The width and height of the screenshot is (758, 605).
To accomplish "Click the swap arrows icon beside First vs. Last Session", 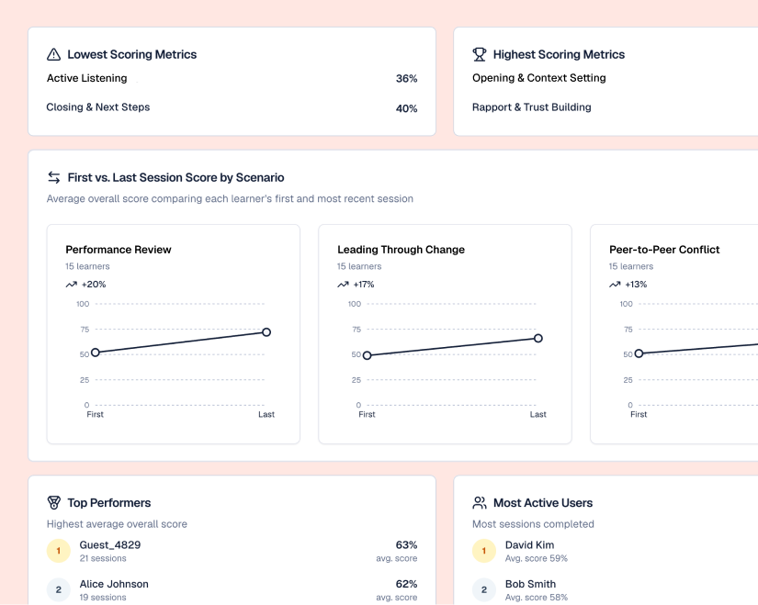I will click(53, 178).
